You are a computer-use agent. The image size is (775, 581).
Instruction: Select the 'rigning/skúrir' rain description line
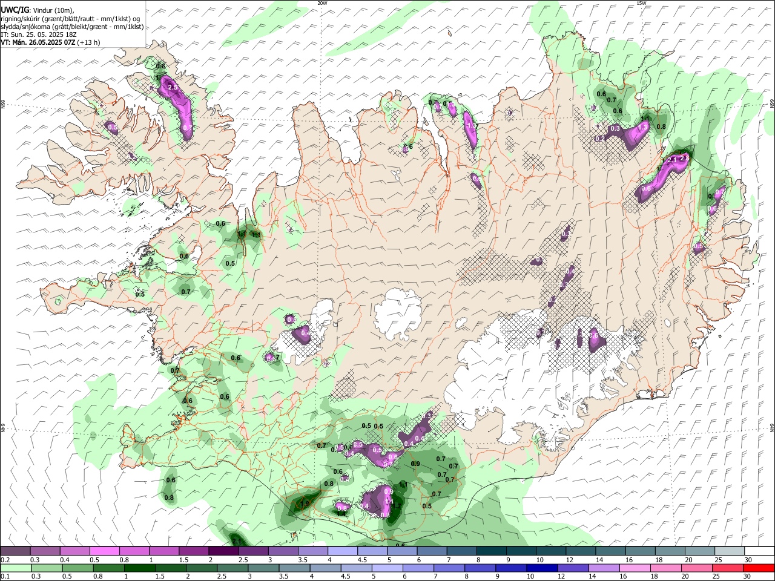coord(70,19)
